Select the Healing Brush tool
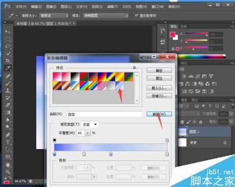This screenshot has width=235, height=187. [x=8, y=76]
